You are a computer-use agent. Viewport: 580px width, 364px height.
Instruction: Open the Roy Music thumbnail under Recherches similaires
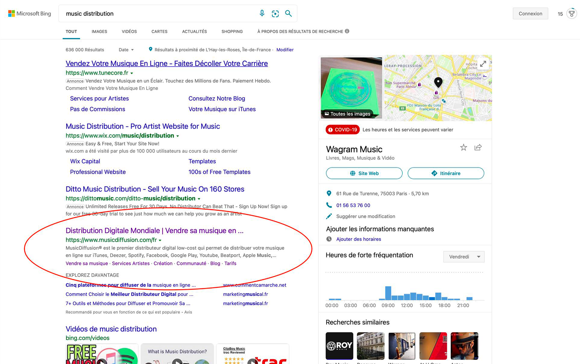(x=339, y=345)
